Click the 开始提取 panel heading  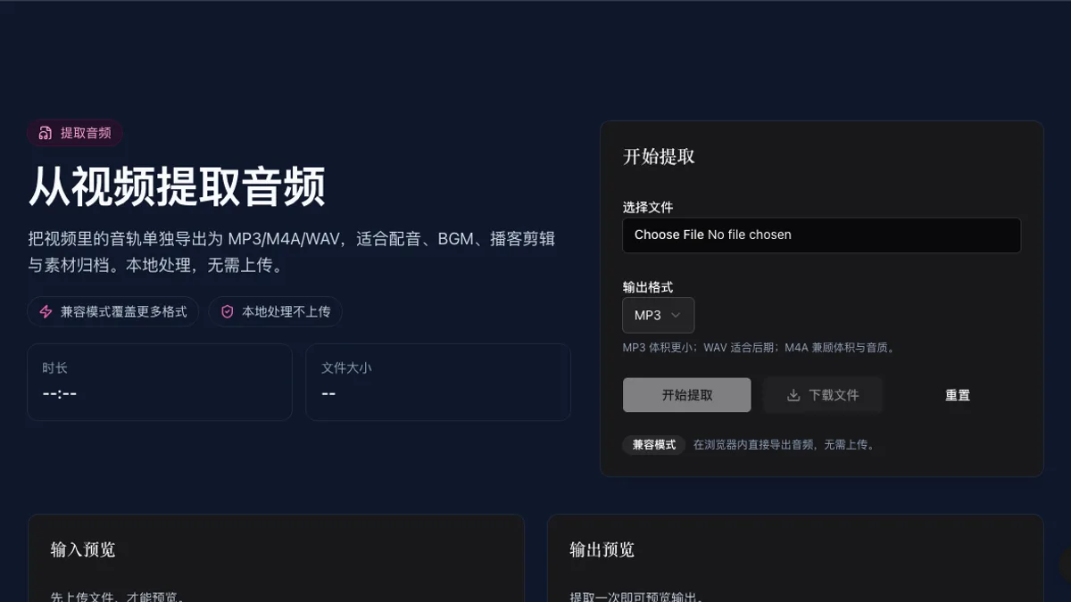pyautogui.click(x=659, y=157)
